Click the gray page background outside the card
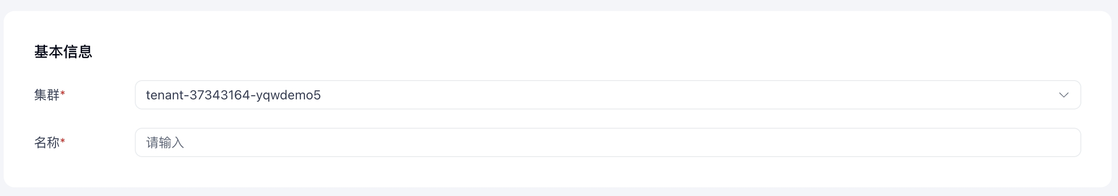This screenshot has width=1118, height=196. click(x=550, y=191)
